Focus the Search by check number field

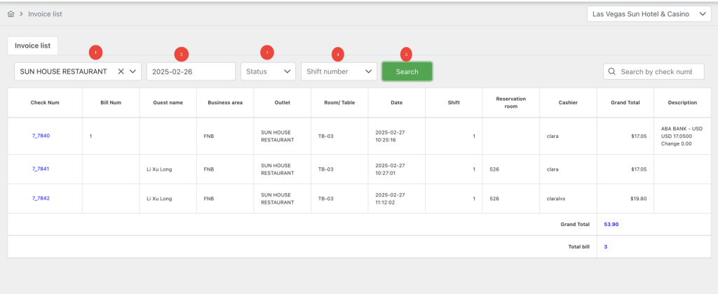pos(661,71)
